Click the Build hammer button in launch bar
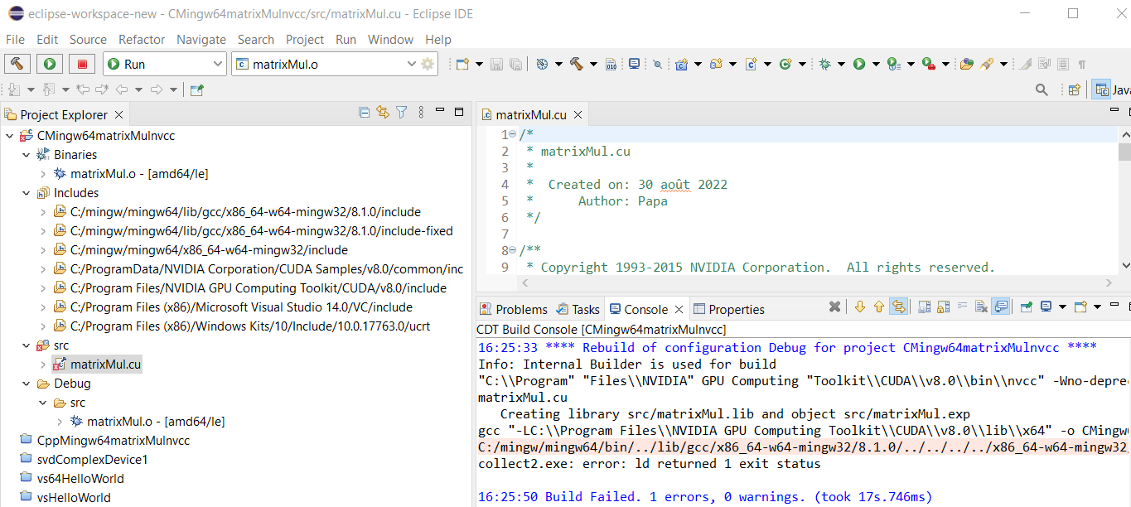This screenshot has width=1131, height=507. [x=17, y=64]
